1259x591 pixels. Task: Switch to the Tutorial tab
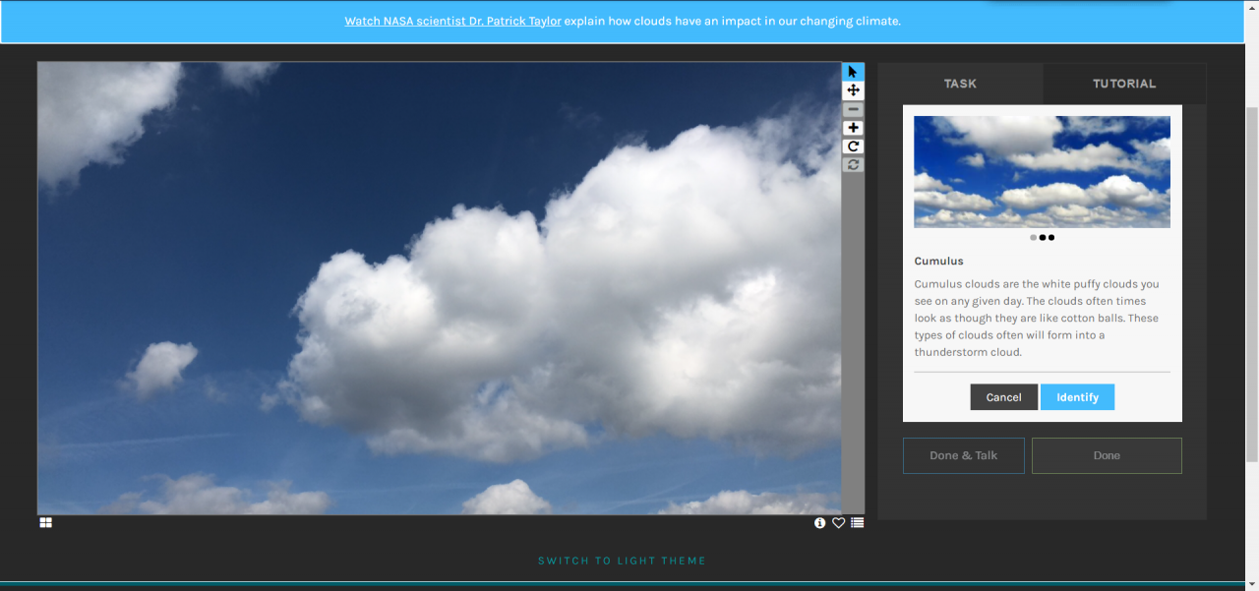point(1124,84)
